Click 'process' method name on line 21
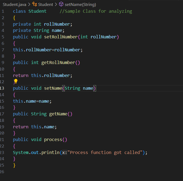Image resolution: width=183 pixels, height=181 pixels. pos(53,139)
